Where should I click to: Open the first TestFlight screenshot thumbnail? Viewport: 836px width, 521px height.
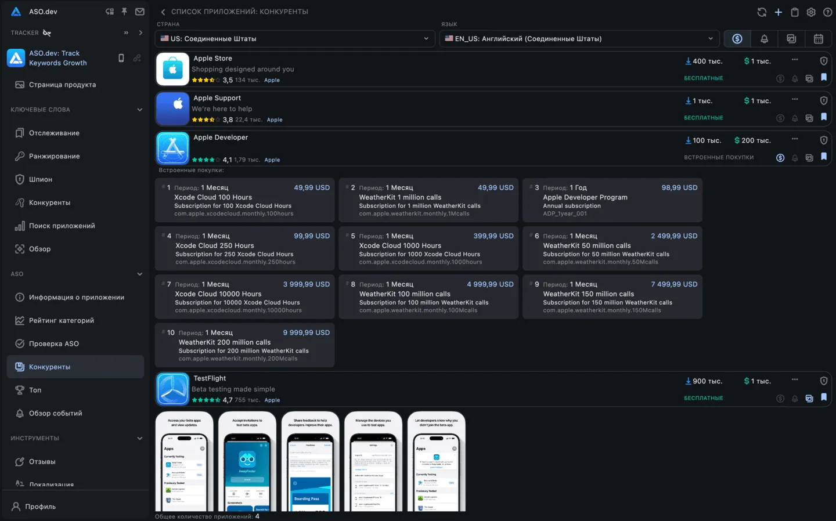[184, 462]
